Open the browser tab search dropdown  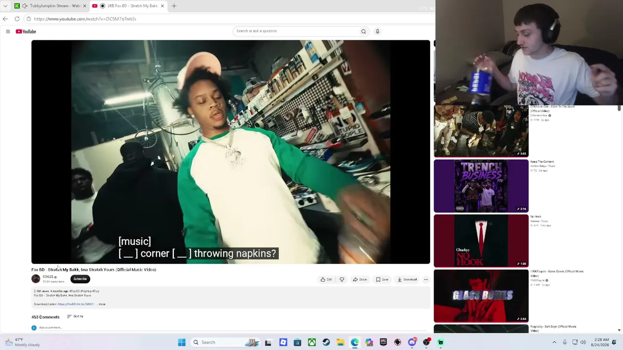pyautogui.click(x=5, y=6)
